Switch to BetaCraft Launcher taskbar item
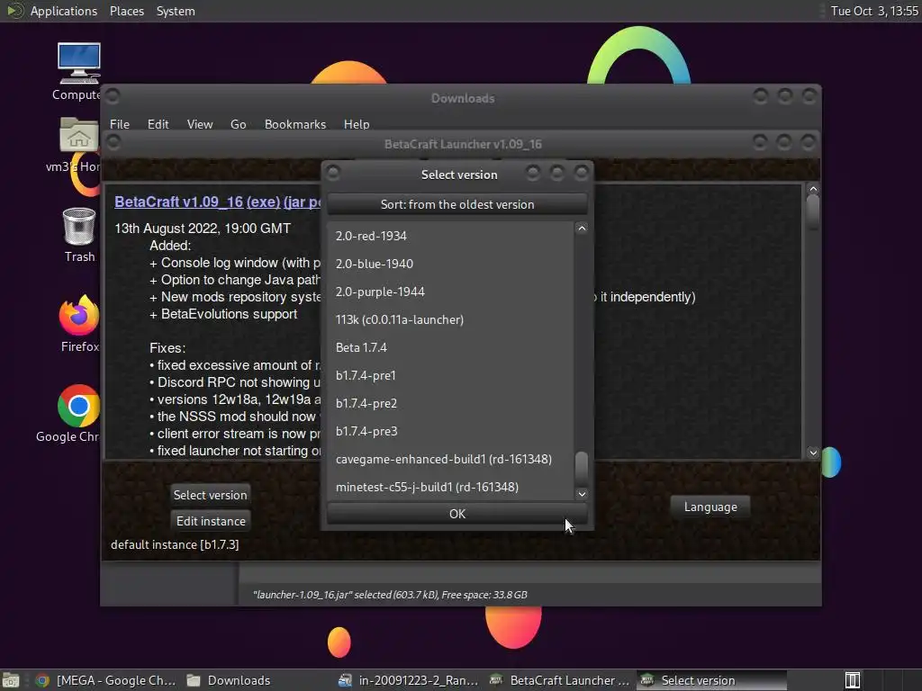 click(x=560, y=680)
